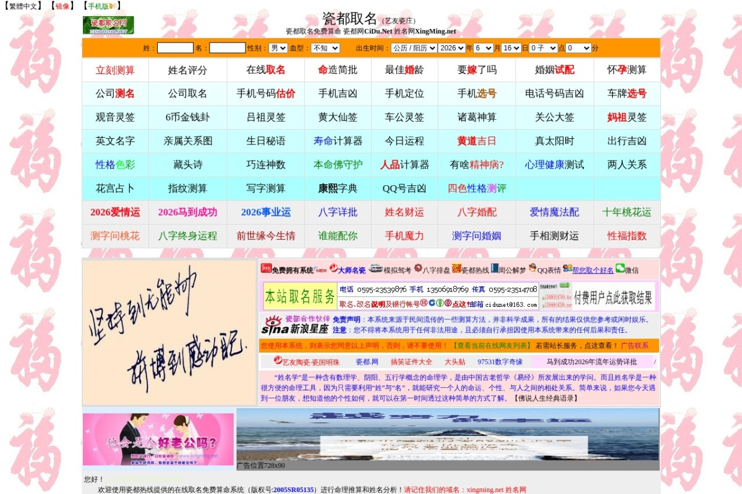Click the 十年桃花运 link
This screenshot has width=742, height=494.
pyautogui.click(x=627, y=212)
